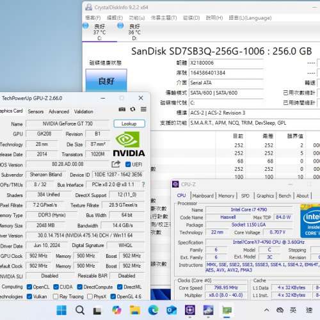The image size is (320, 320).
Task: Click the Driver Version value 30.0.14.7514
Action: point(85,236)
